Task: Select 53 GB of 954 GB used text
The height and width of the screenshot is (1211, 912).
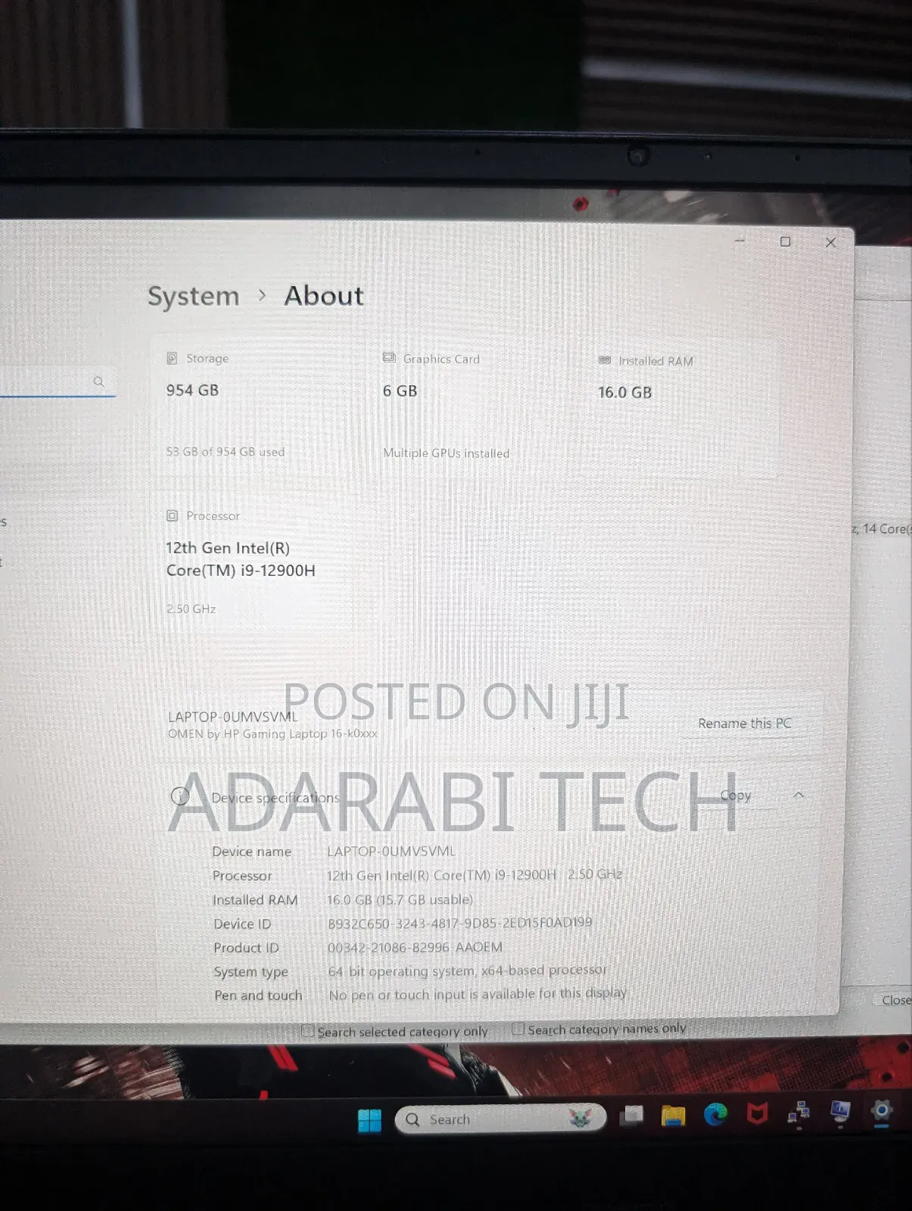Action: (x=226, y=452)
